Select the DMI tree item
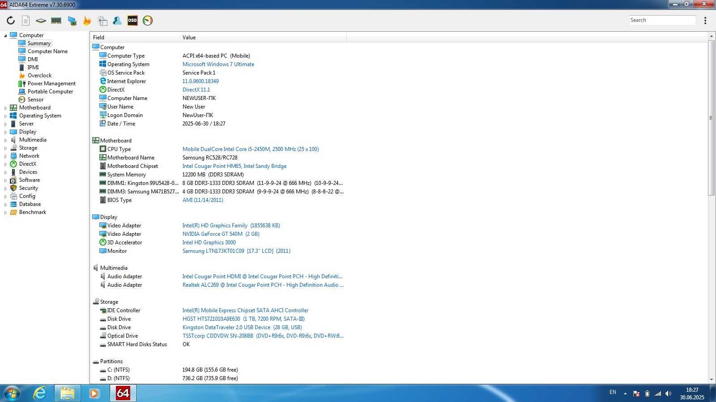 point(33,59)
